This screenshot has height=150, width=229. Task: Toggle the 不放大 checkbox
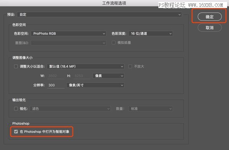click(130, 66)
